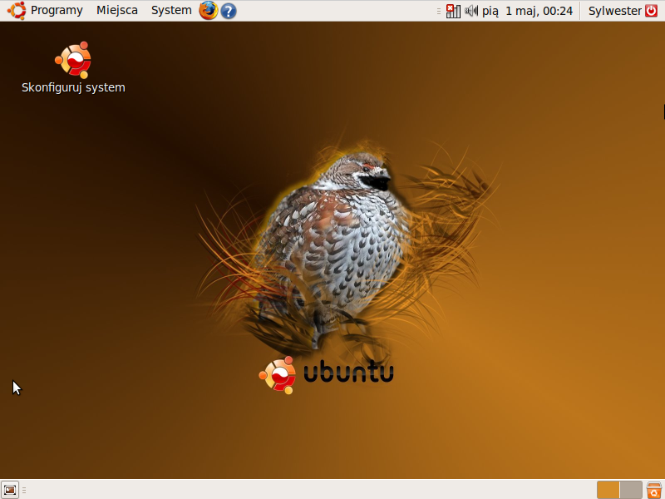Image resolution: width=665 pixels, height=499 pixels.
Task: Launch Firefox from the top panel
Action: (x=209, y=11)
